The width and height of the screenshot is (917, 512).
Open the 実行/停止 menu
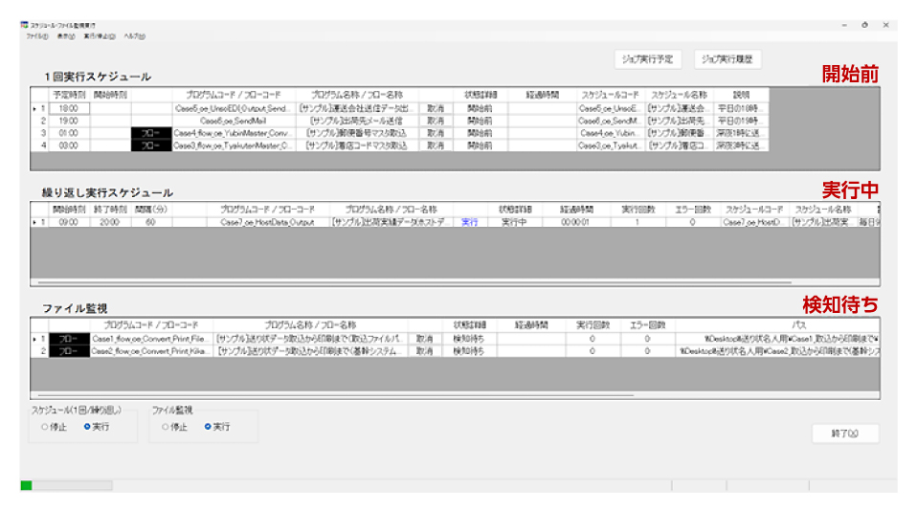coord(100,36)
